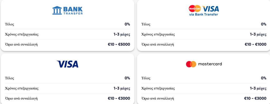Click the bank building icon
Viewport: 270px width, 104px height.
pyautogui.click(x=57, y=10)
